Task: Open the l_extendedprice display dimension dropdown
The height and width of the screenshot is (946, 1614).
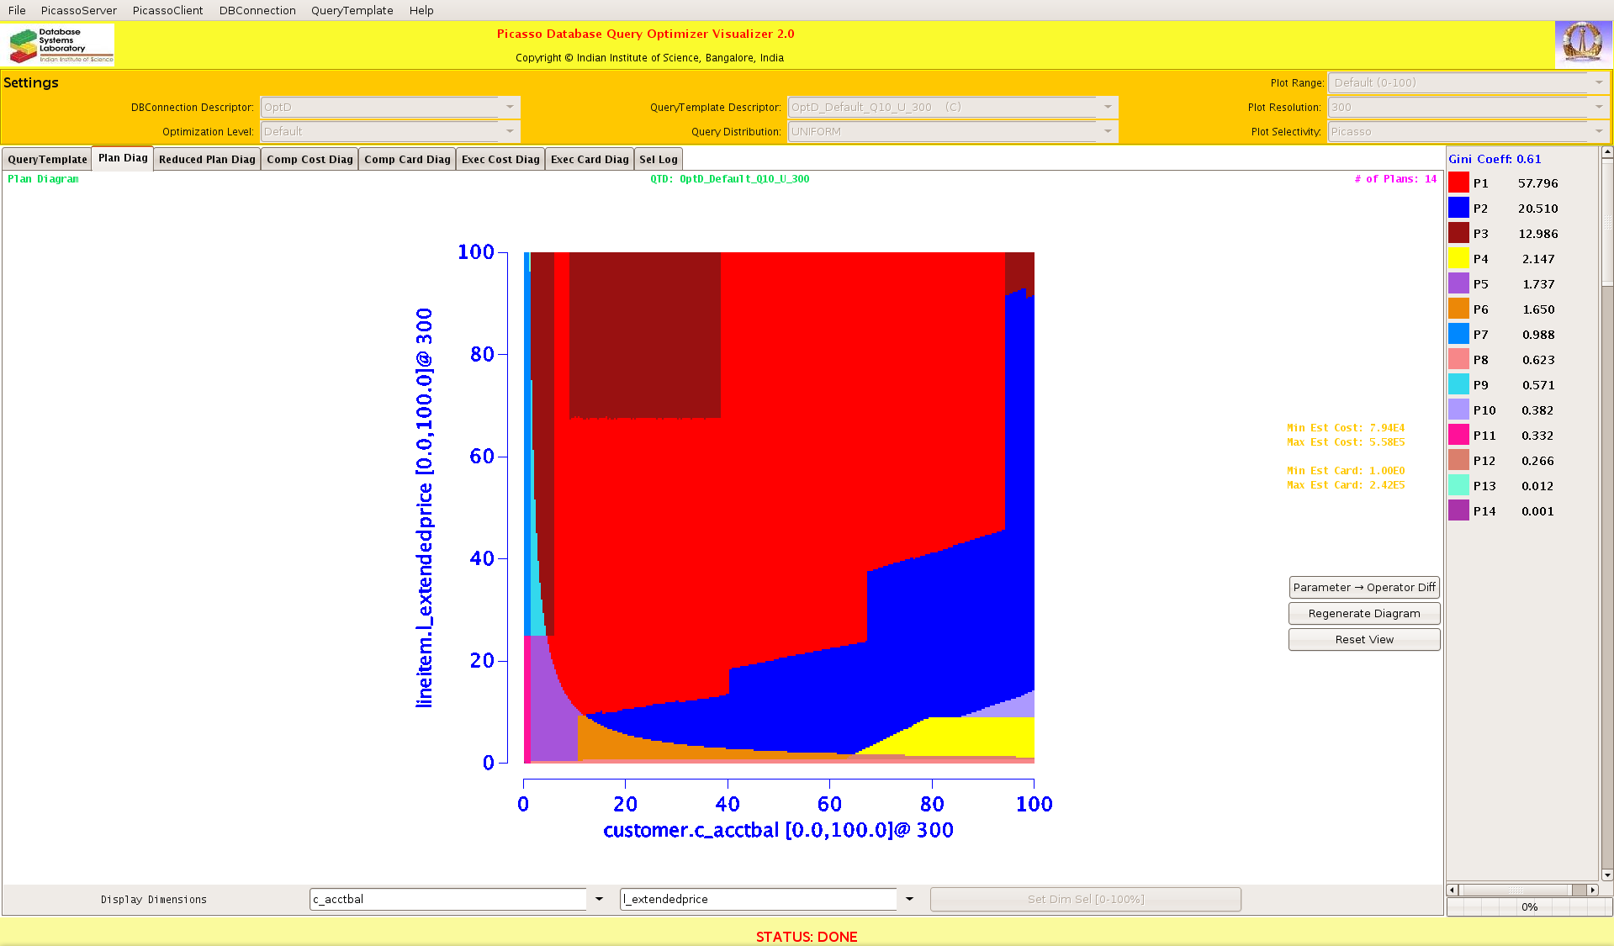Action: click(909, 899)
